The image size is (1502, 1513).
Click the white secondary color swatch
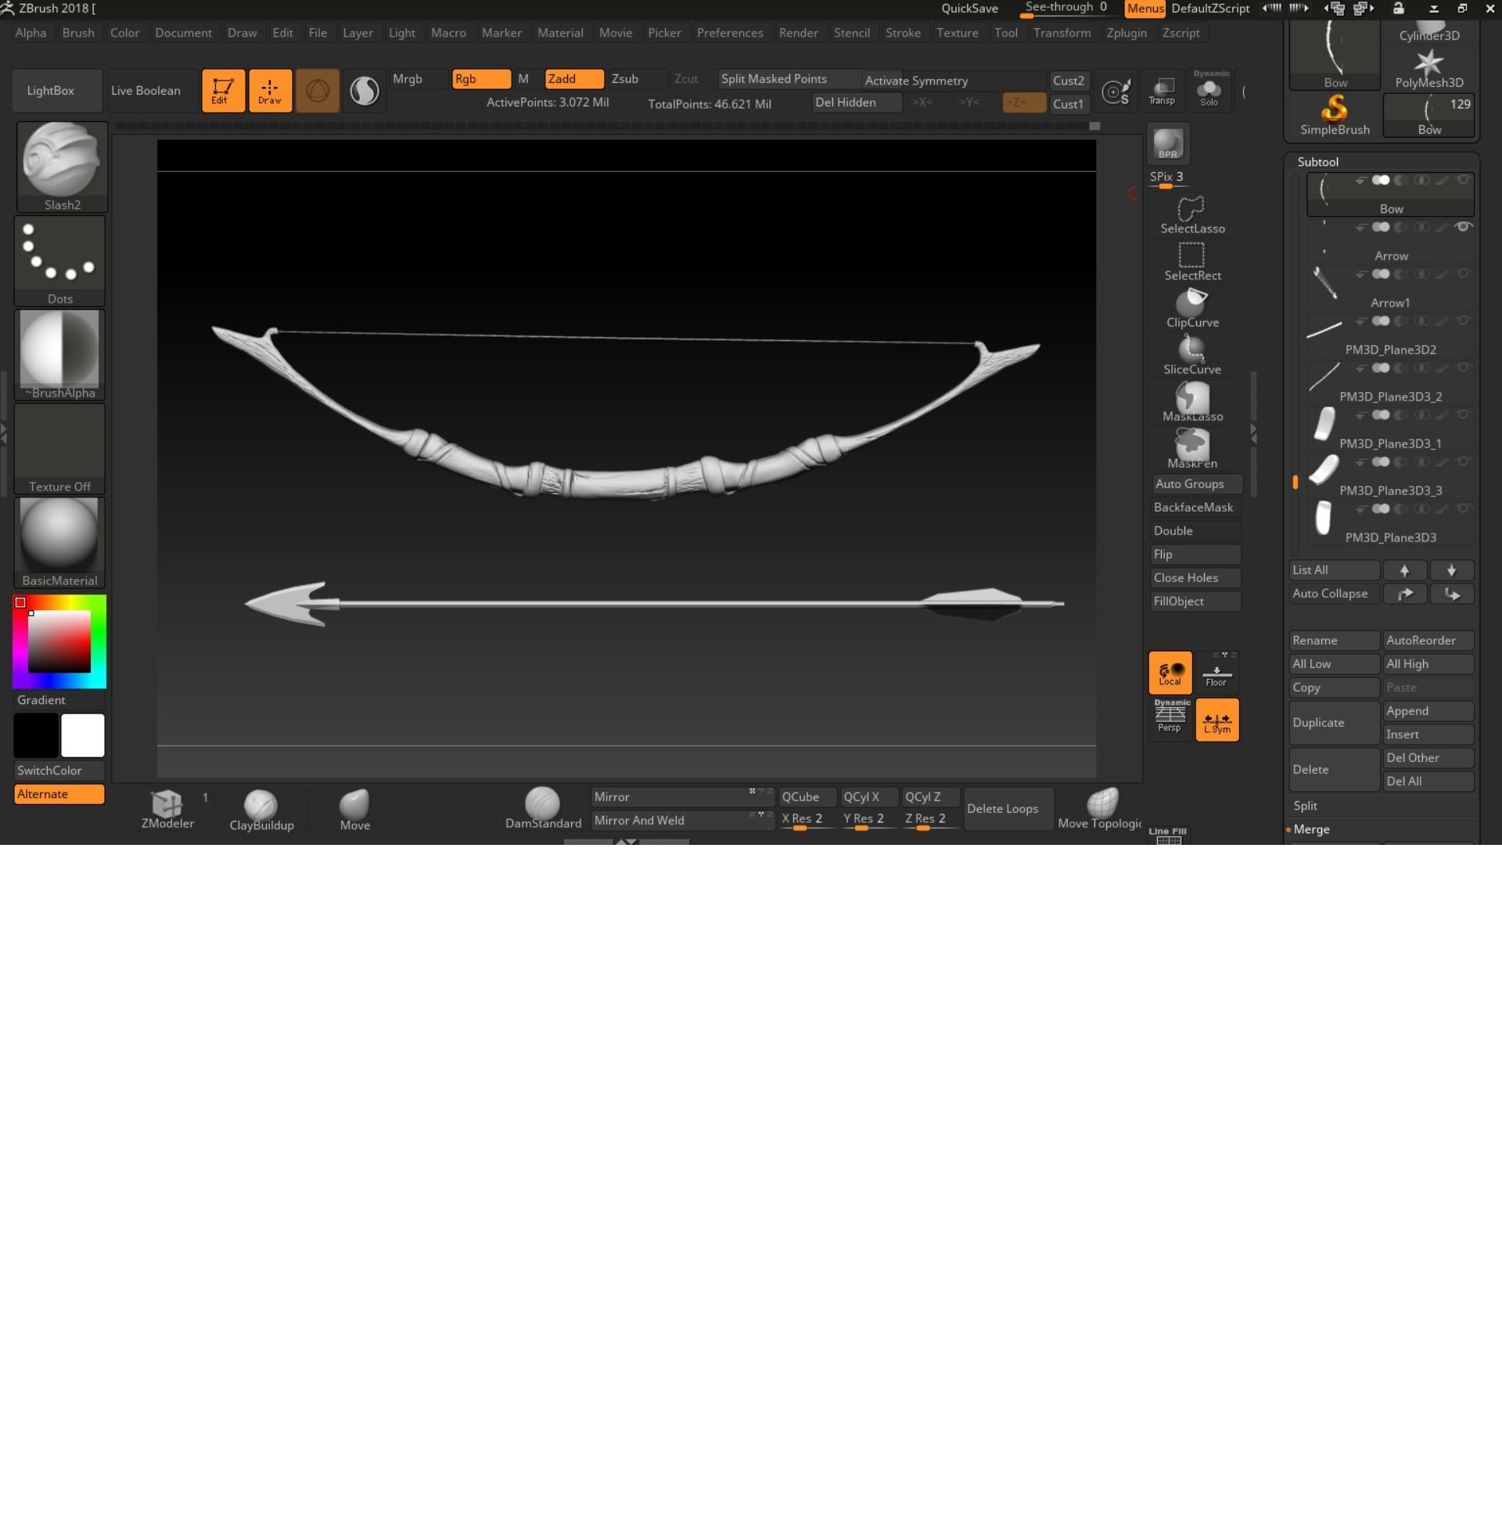pyautogui.click(x=83, y=735)
